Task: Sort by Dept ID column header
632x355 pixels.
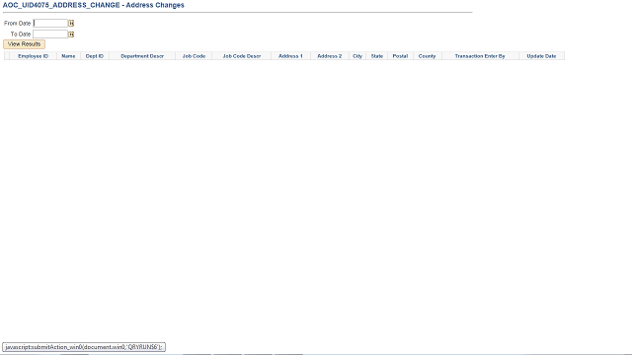Action: pyautogui.click(x=95, y=56)
